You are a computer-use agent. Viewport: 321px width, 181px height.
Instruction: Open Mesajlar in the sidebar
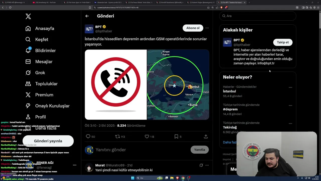tap(39, 62)
